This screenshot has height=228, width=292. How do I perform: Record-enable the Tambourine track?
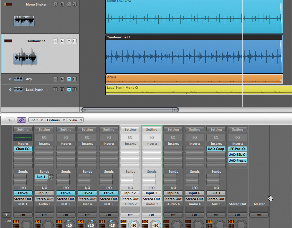tap(62, 41)
